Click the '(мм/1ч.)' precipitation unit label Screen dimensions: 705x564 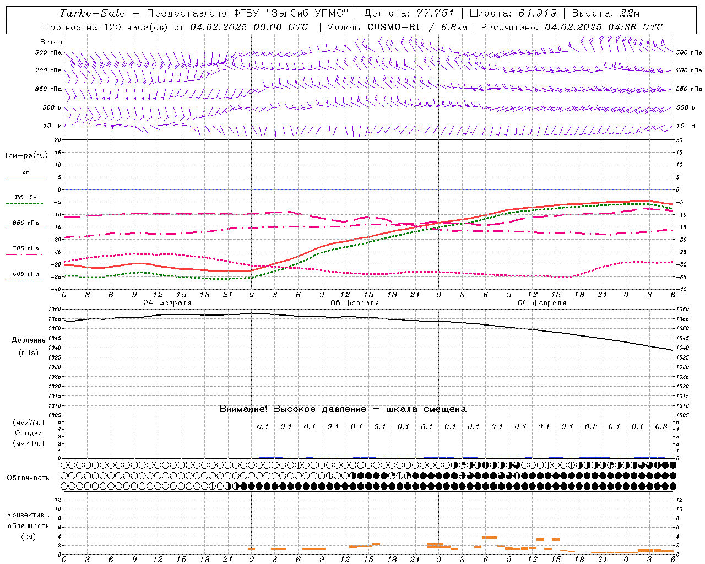tap(28, 444)
